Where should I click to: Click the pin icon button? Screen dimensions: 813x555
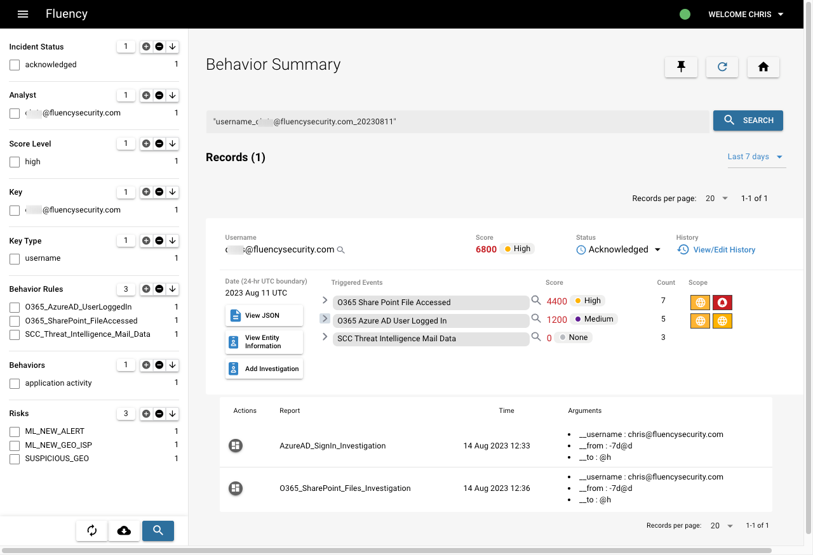point(681,67)
